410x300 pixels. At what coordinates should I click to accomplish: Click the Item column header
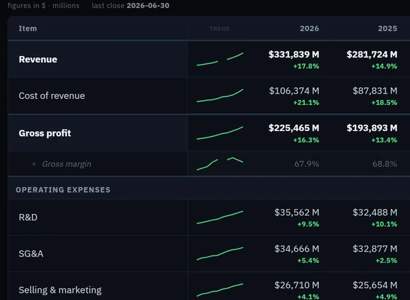(x=28, y=29)
